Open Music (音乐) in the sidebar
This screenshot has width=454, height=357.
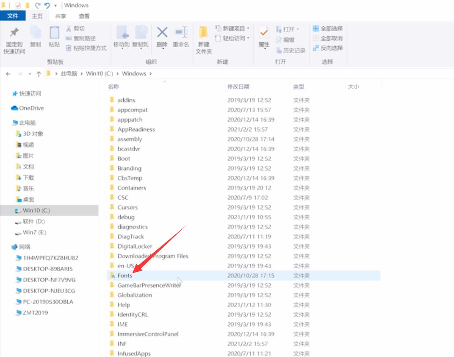point(25,188)
